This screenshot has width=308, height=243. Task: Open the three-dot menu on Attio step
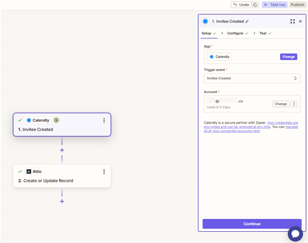coord(104,172)
